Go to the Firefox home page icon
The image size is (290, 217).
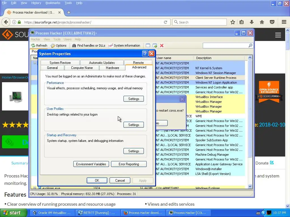coord(262,22)
